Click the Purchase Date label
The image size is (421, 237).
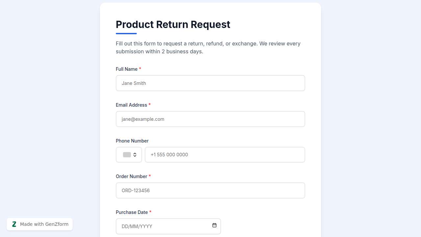(132, 212)
